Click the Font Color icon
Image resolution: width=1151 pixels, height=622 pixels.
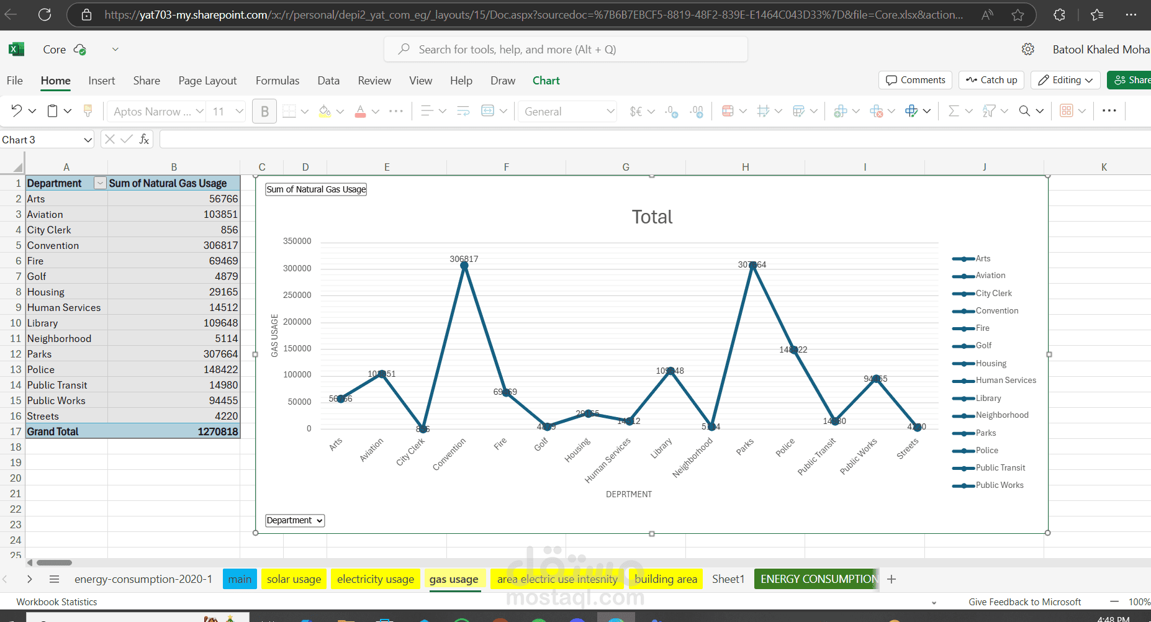click(360, 111)
